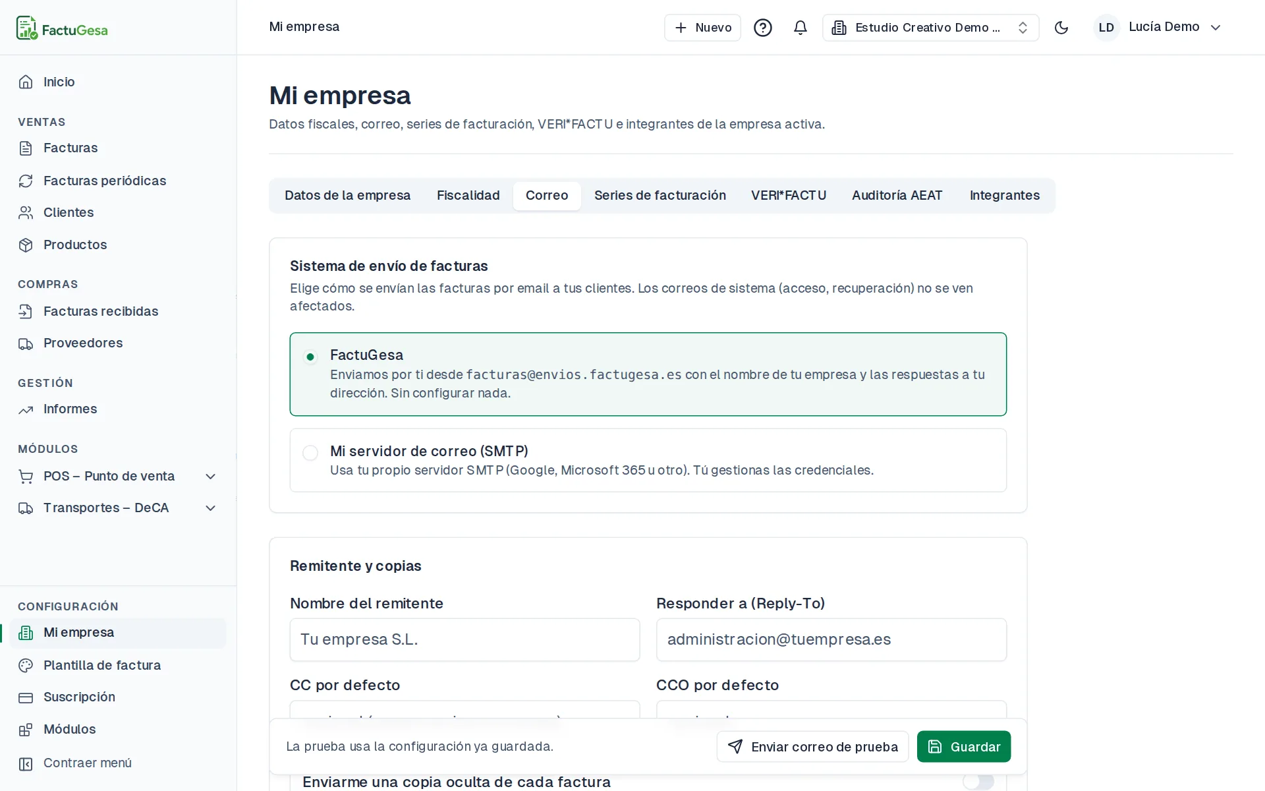The height and width of the screenshot is (791, 1265).
Task: Select the FactuGesa sending radio option
Action: pos(310,357)
